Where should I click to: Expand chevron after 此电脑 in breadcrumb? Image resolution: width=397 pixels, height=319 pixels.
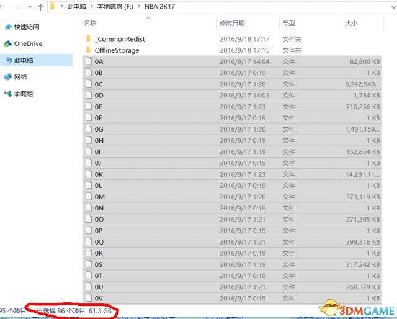click(92, 7)
